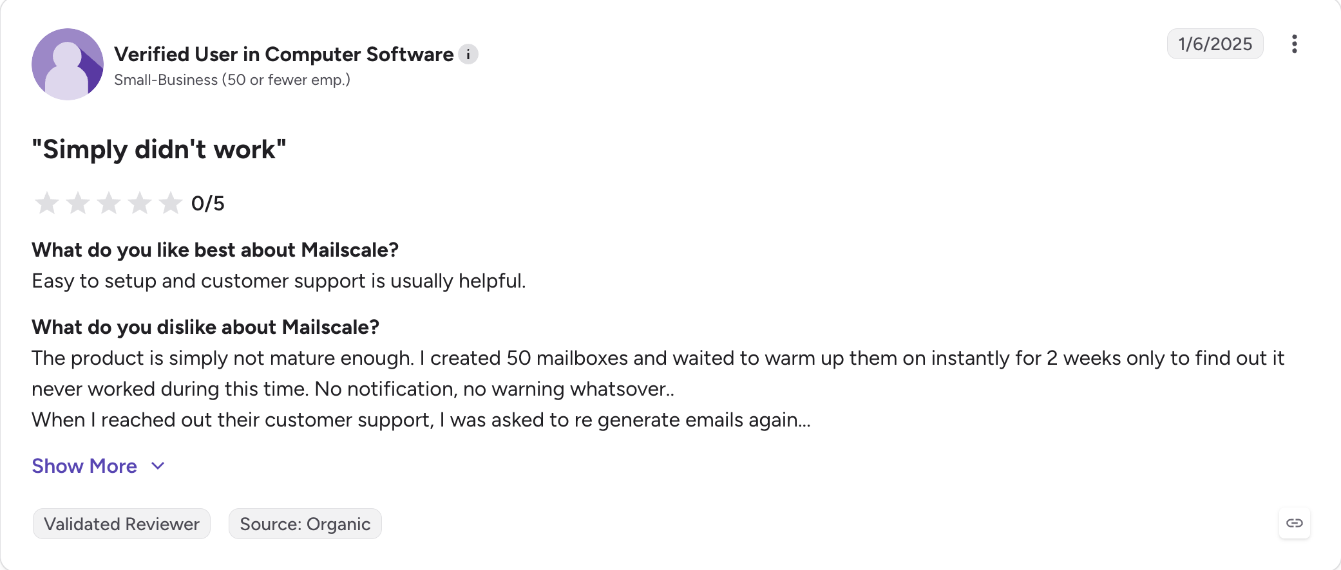Click the fourth rating star

pyautogui.click(x=140, y=203)
